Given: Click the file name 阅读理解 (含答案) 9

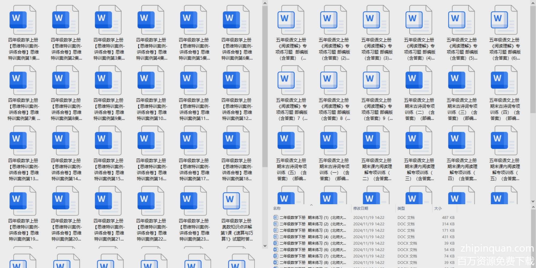Looking at the screenshot, I should (377, 109).
